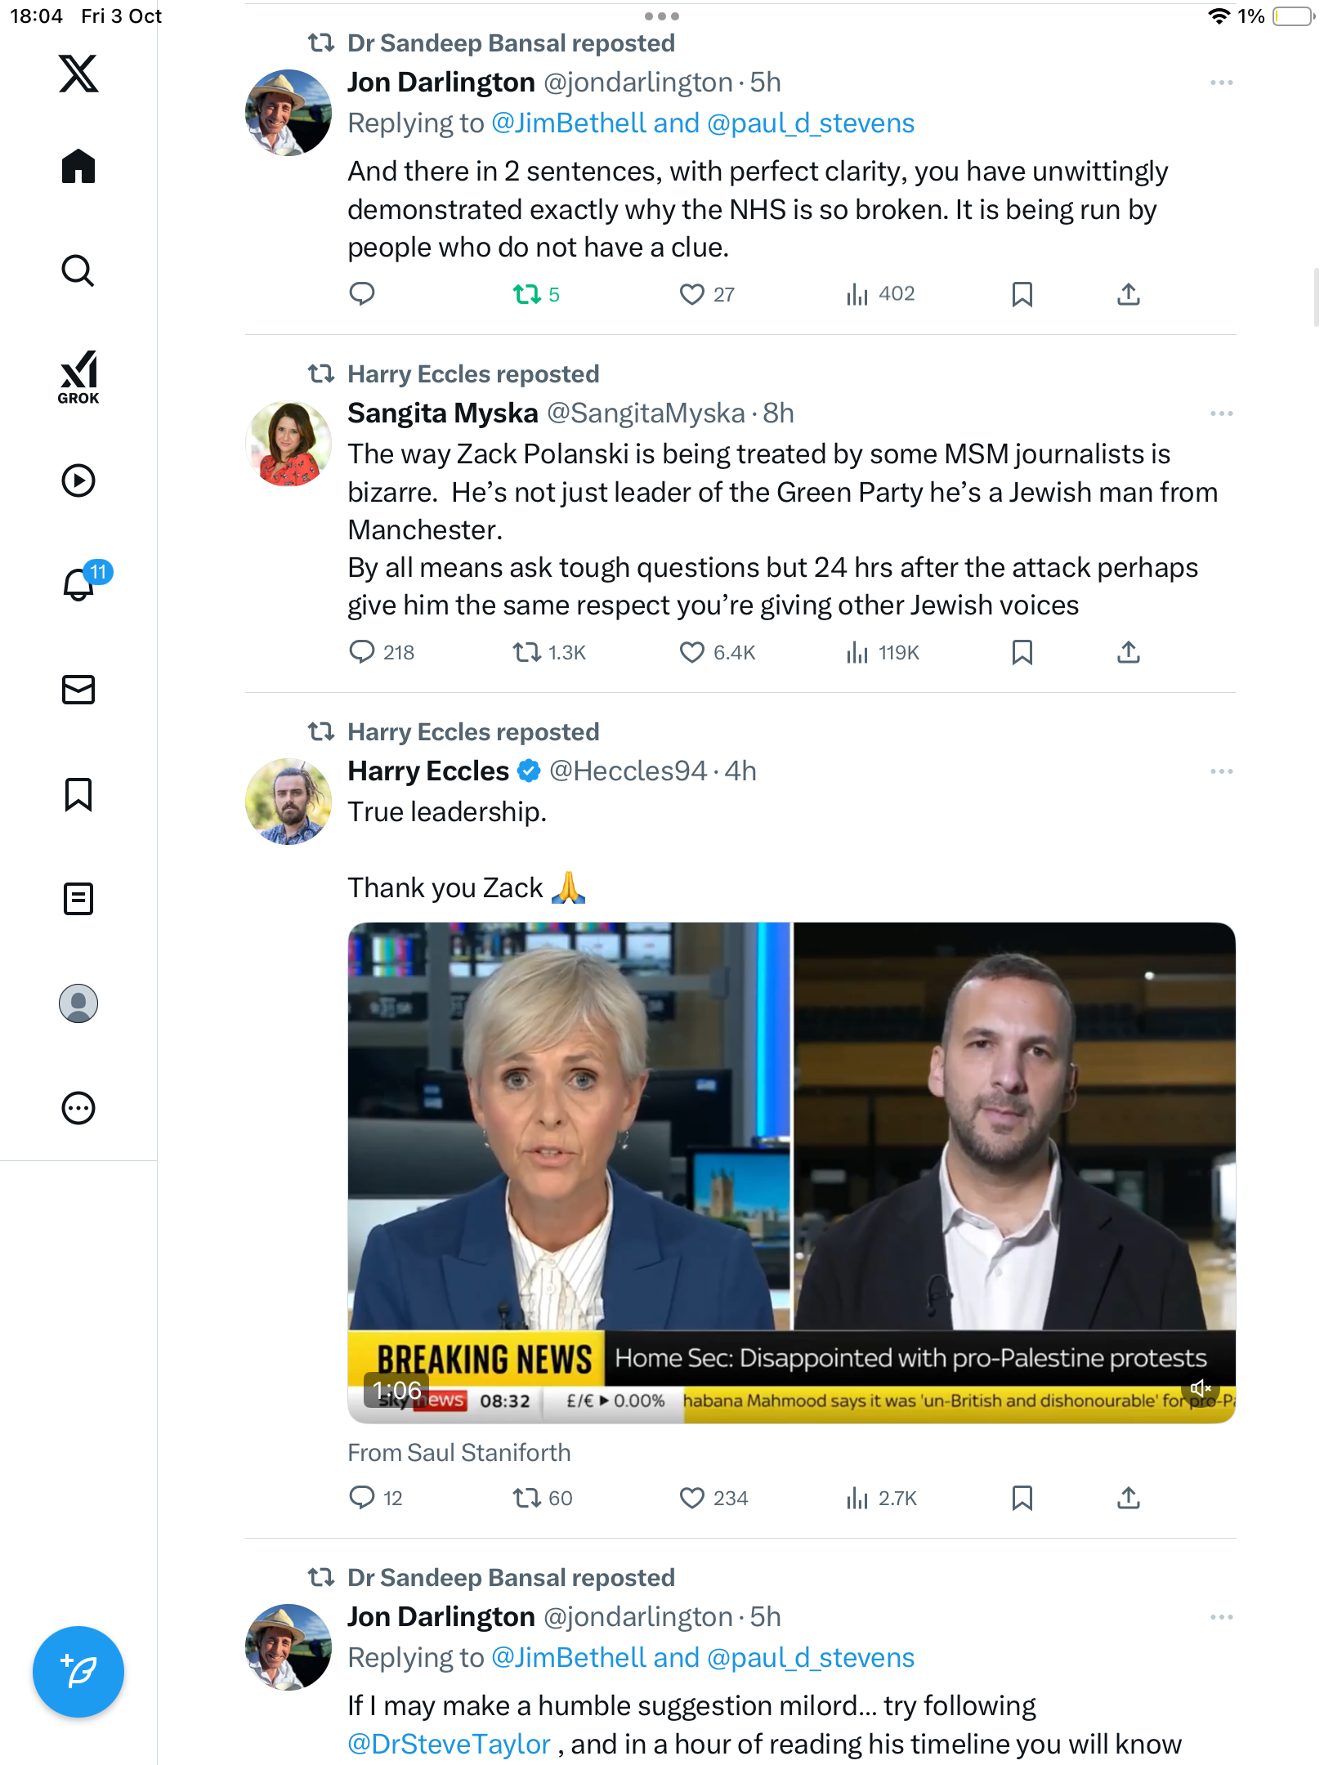Open sidebar More menu circle
Image resolution: width=1324 pixels, height=1765 pixels.
click(78, 1108)
